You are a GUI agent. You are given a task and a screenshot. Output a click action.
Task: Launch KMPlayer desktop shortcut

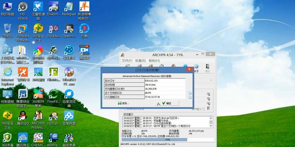coord(53,140)
